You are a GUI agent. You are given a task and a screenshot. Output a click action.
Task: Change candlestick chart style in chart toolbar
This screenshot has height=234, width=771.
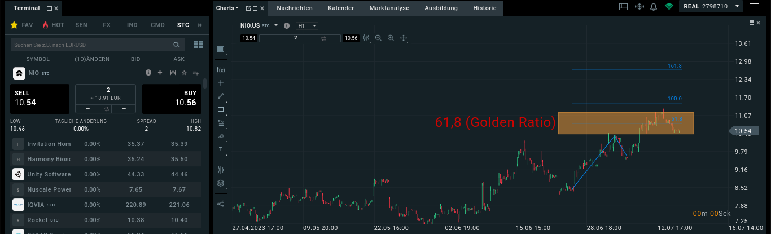366,38
